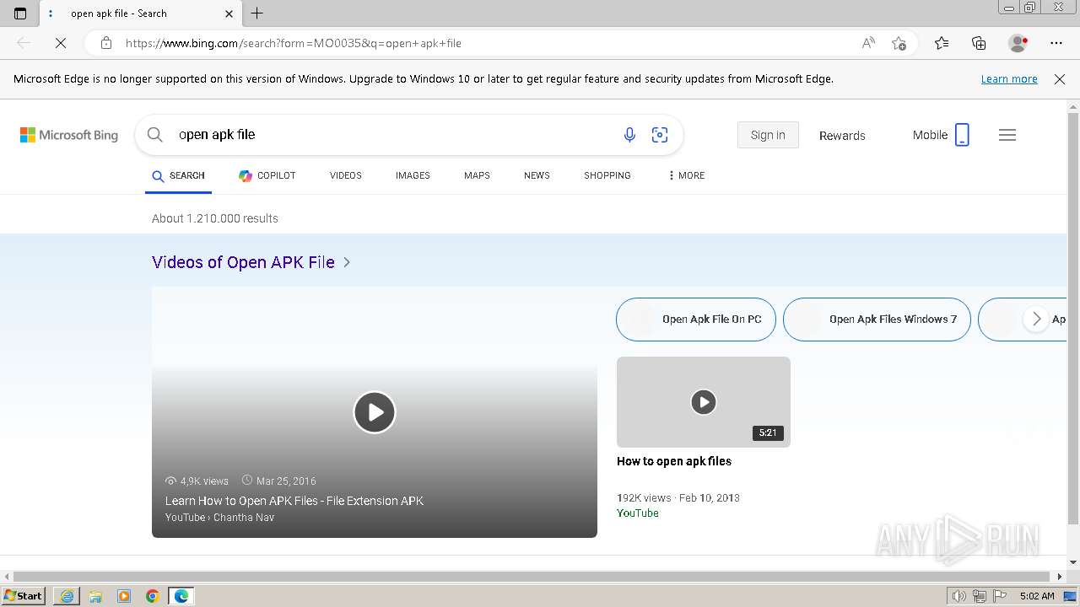Stop loading the page
This screenshot has height=607, width=1080.
click(x=61, y=43)
